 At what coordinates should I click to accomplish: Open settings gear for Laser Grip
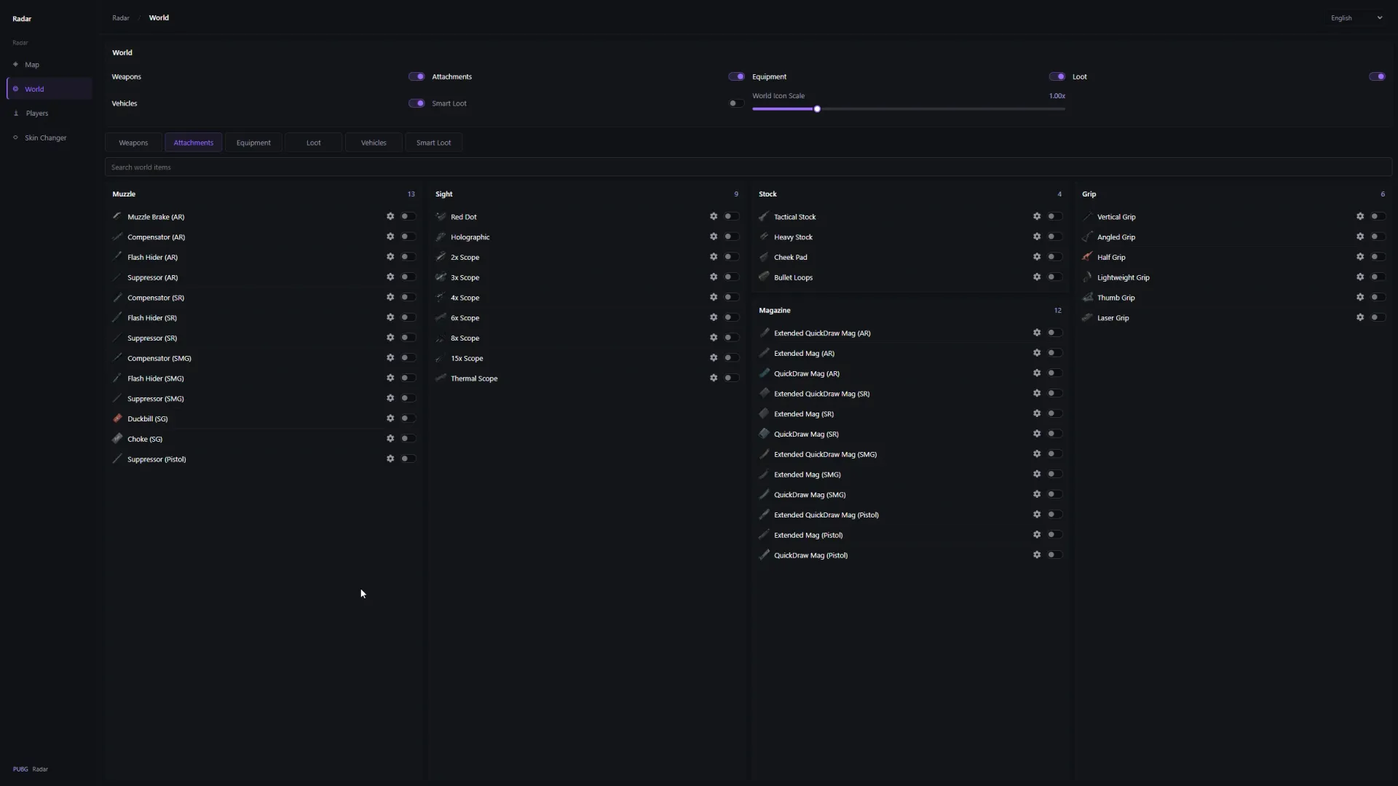tap(1360, 318)
